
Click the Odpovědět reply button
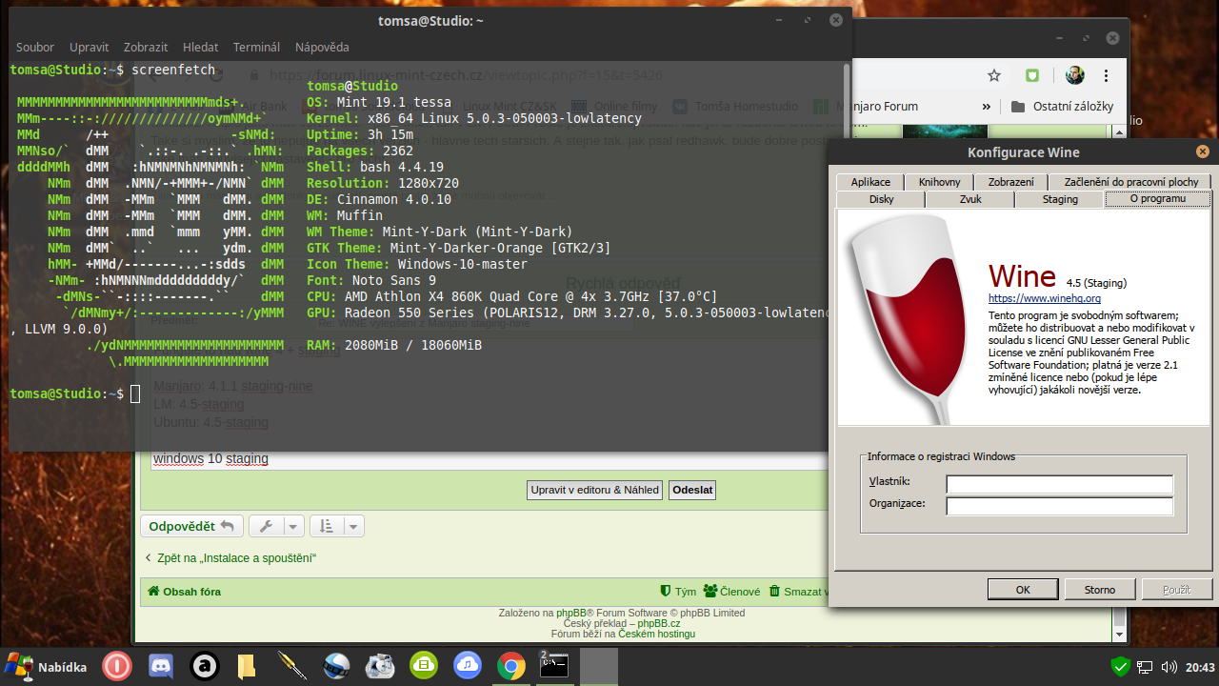tap(191, 526)
